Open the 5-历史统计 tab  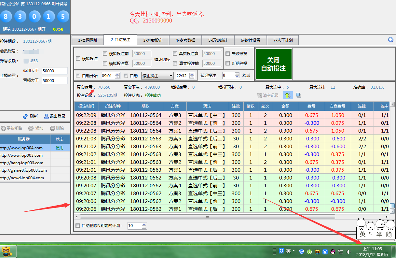pos(218,40)
